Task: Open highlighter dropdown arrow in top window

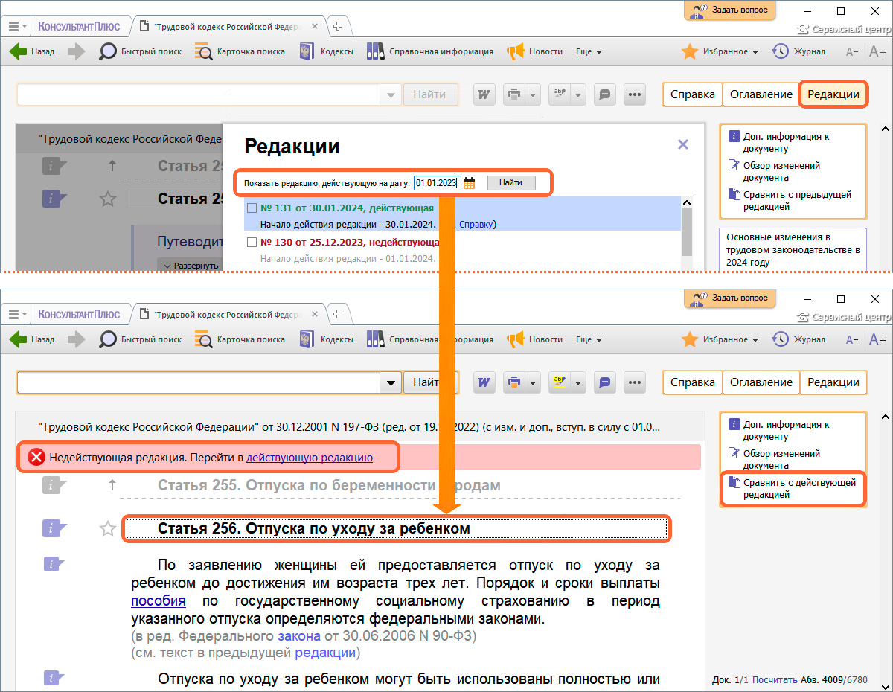Action: pyautogui.click(x=578, y=94)
